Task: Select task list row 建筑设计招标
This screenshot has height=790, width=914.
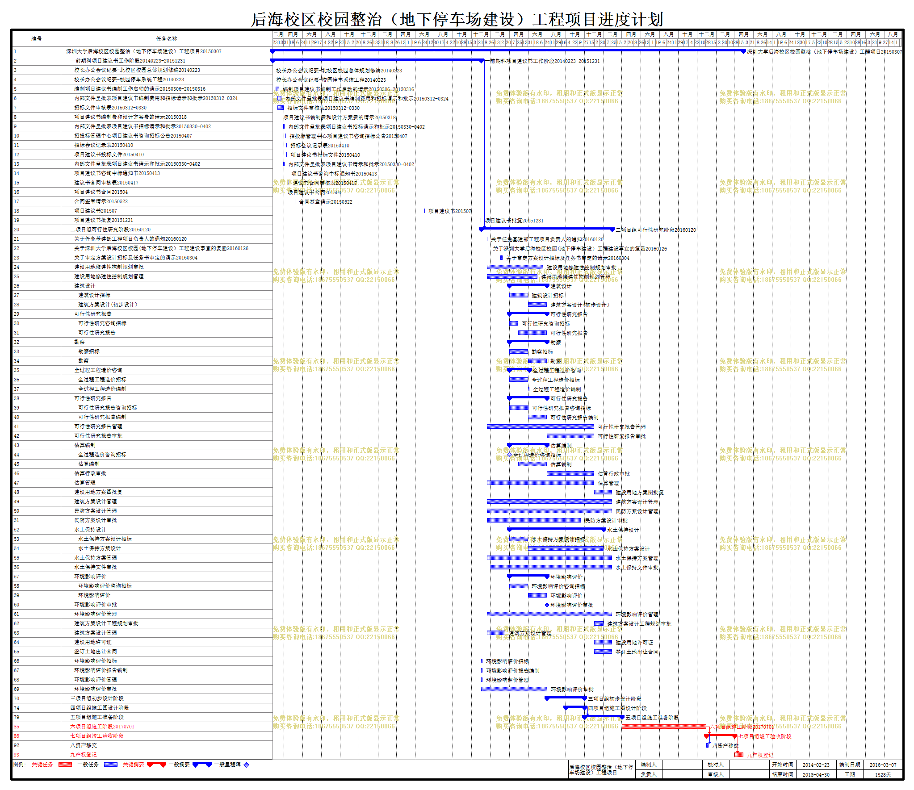Action: coord(143,295)
